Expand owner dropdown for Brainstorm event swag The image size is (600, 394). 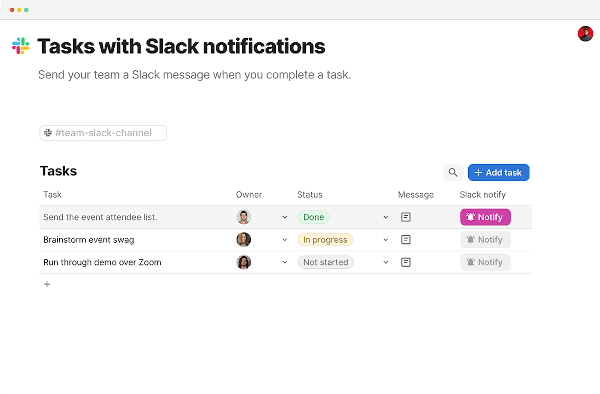point(285,240)
